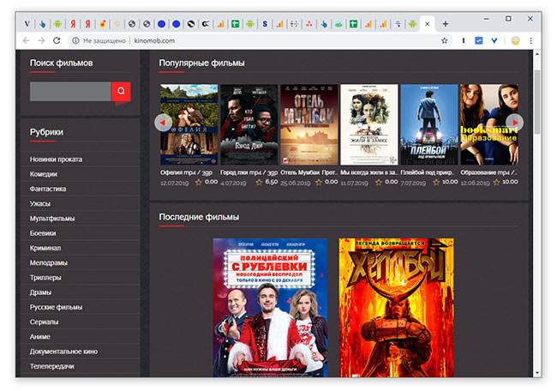Open the Мелодрамы category
The width and height of the screenshot is (557, 391).
(x=49, y=263)
